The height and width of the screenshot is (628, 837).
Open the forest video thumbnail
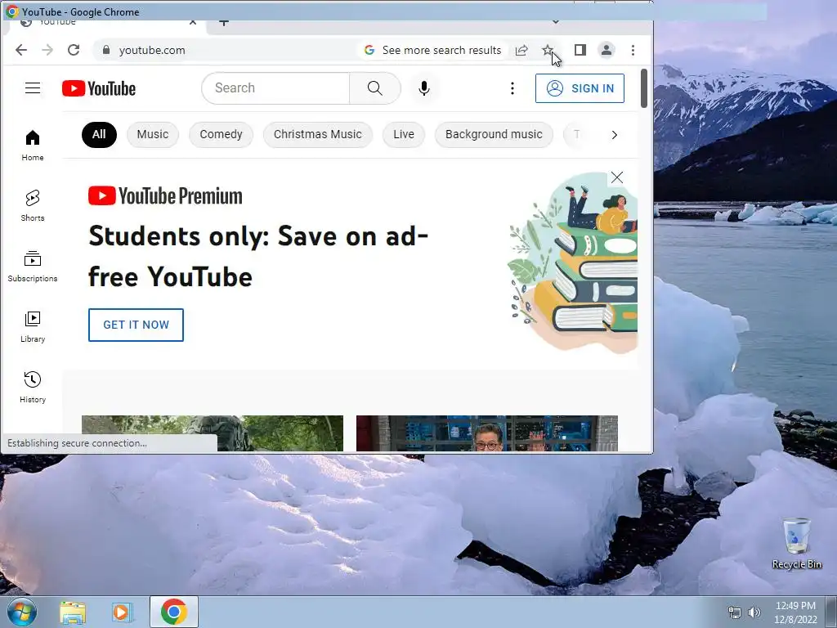[213, 433]
